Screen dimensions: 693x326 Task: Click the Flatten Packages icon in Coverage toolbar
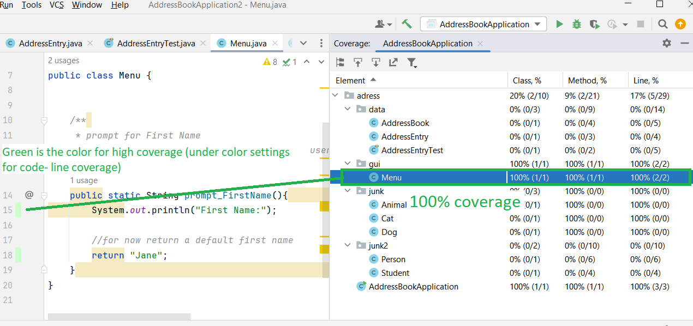coord(340,63)
